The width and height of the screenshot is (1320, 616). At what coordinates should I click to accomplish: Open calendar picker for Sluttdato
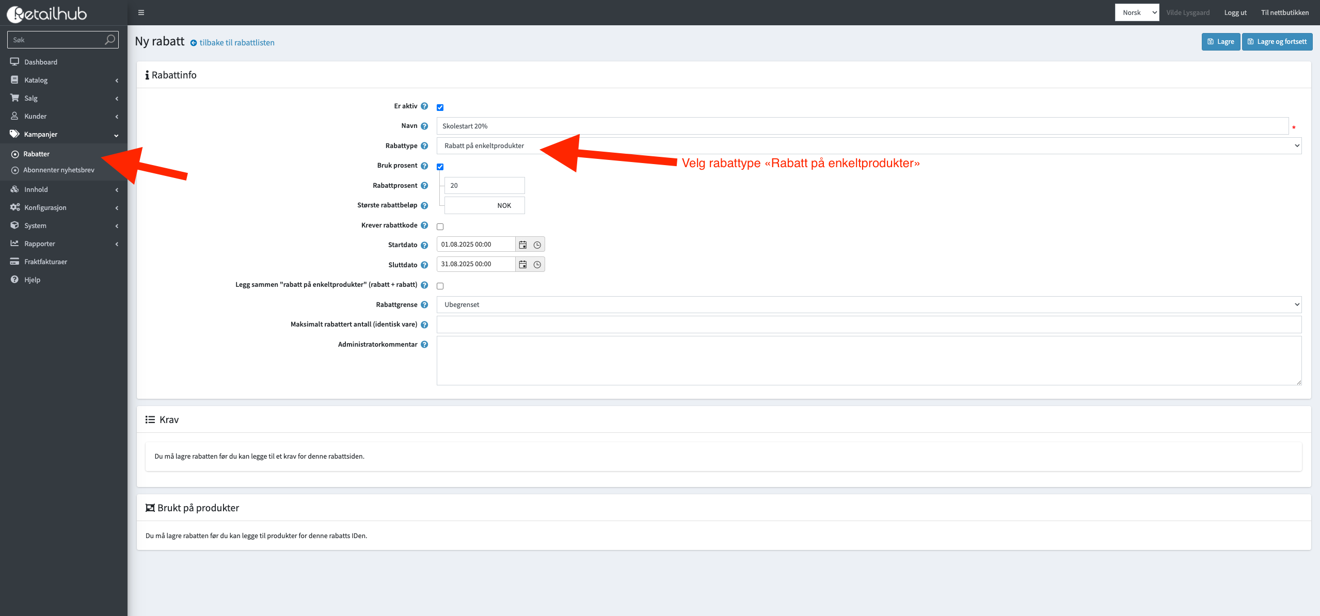(522, 265)
